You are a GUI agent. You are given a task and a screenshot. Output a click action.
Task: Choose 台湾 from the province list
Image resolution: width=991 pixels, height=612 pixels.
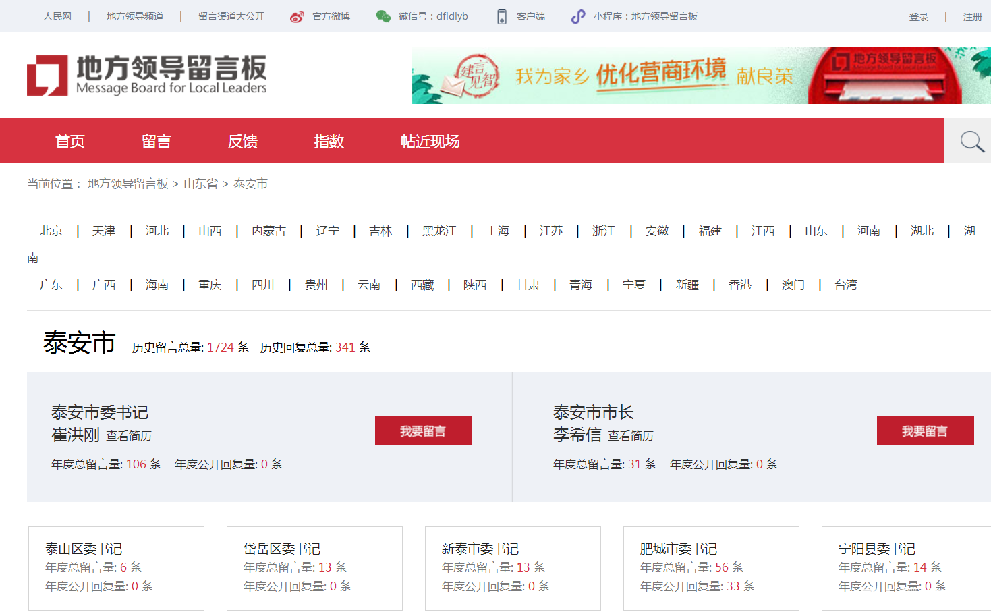[x=846, y=285]
